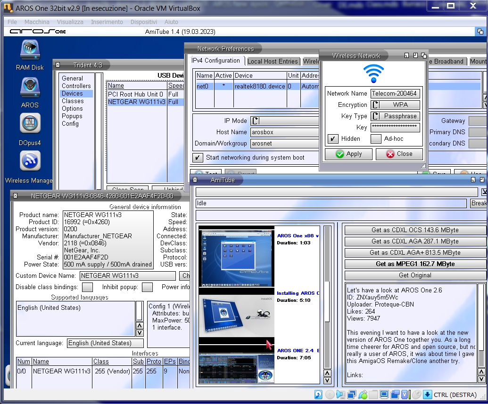Switch to the Local Host Entries tab
488x404 pixels.
pyautogui.click(x=273, y=61)
